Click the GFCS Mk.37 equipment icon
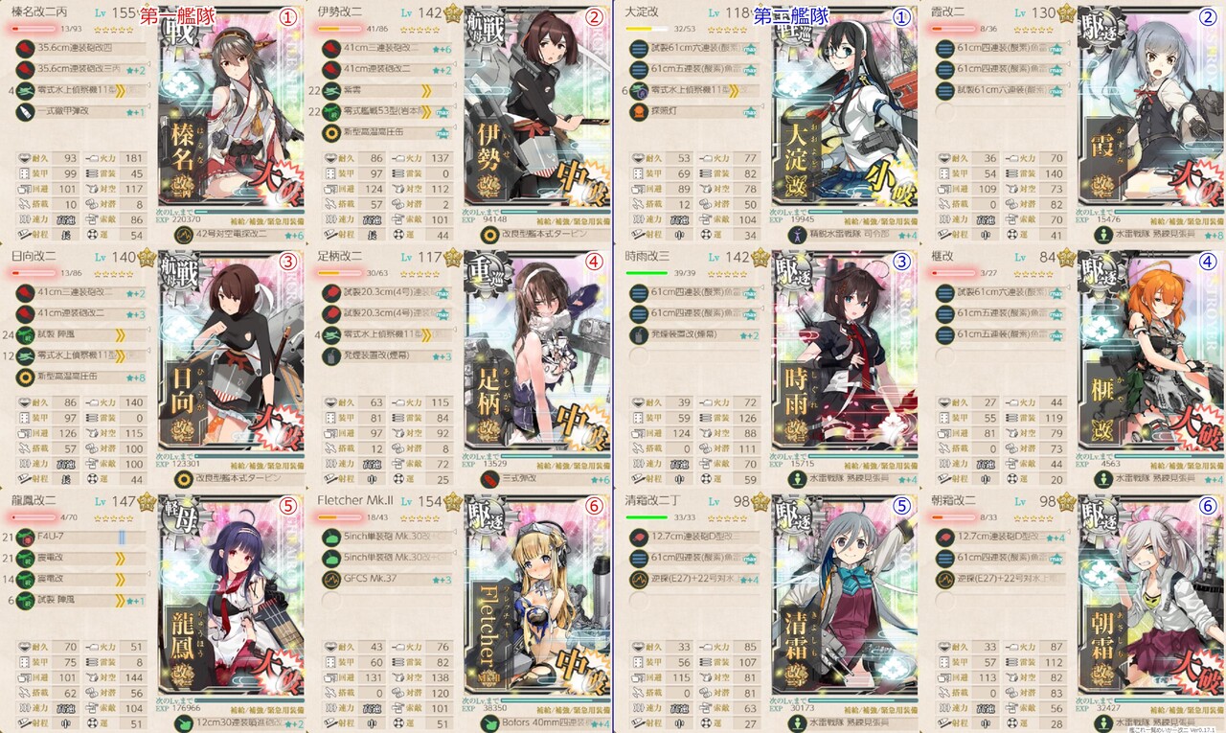Viewport: 1226px width, 733px height. click(331, 579)
